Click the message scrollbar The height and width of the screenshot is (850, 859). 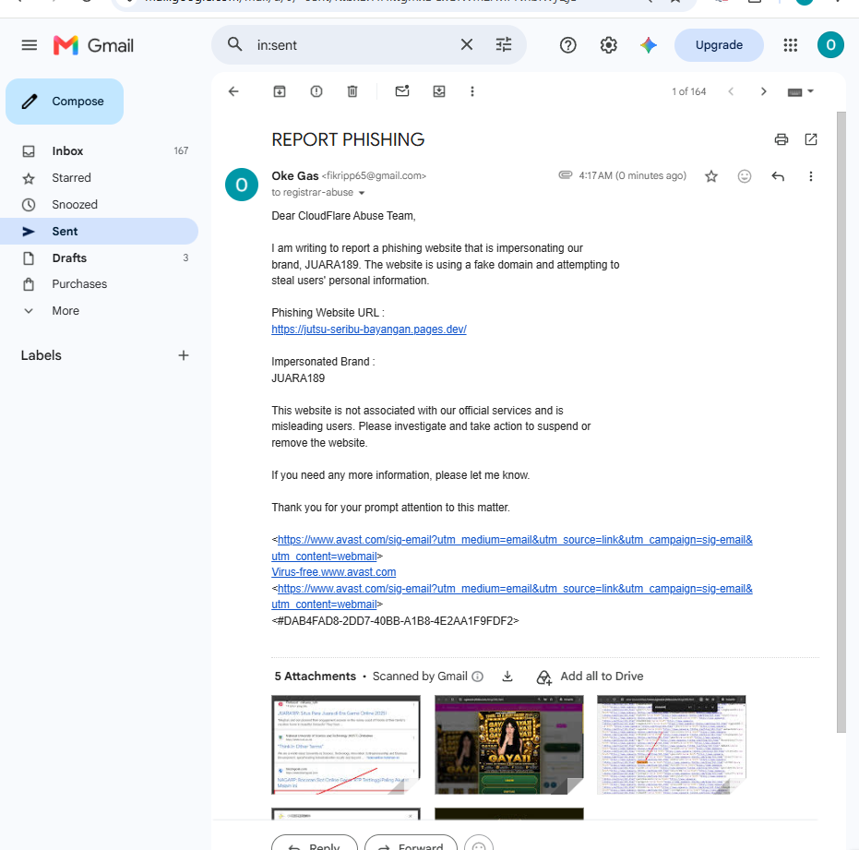click(841, 422)
